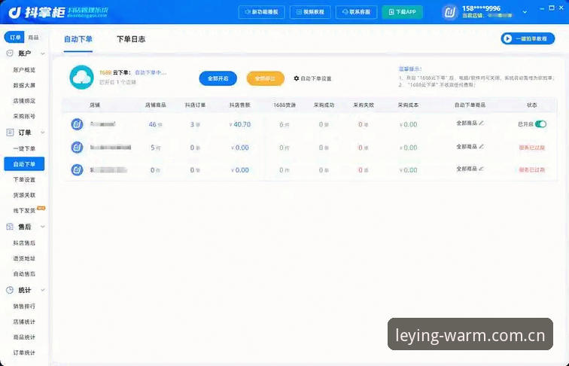This screenshot has width=569, height=366.
Task: Click the 状态 column header
Action: pos(531,105)
